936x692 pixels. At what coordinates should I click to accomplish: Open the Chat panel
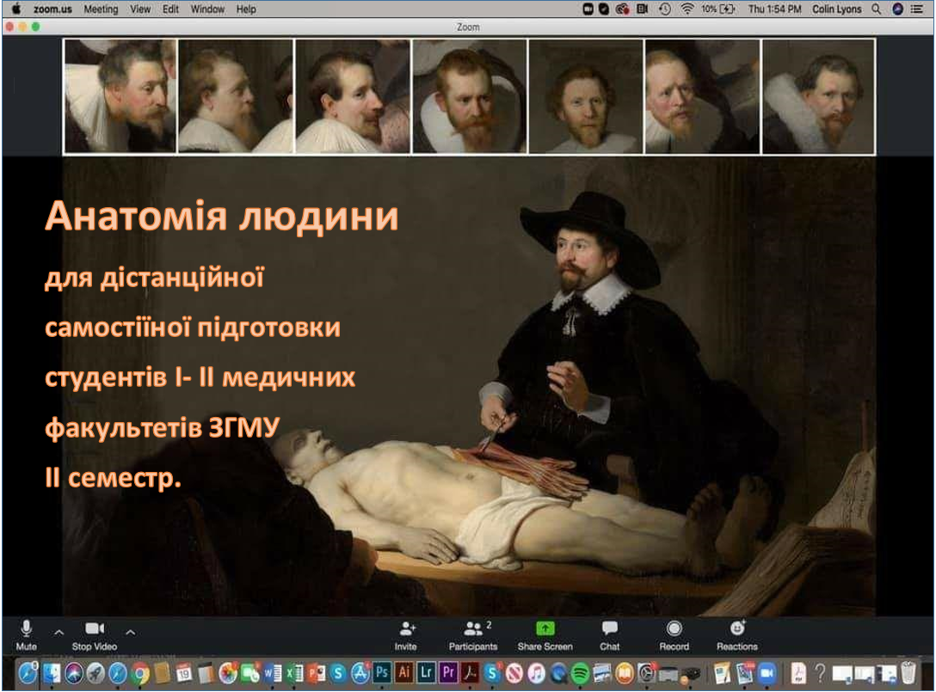pos(609,634)
